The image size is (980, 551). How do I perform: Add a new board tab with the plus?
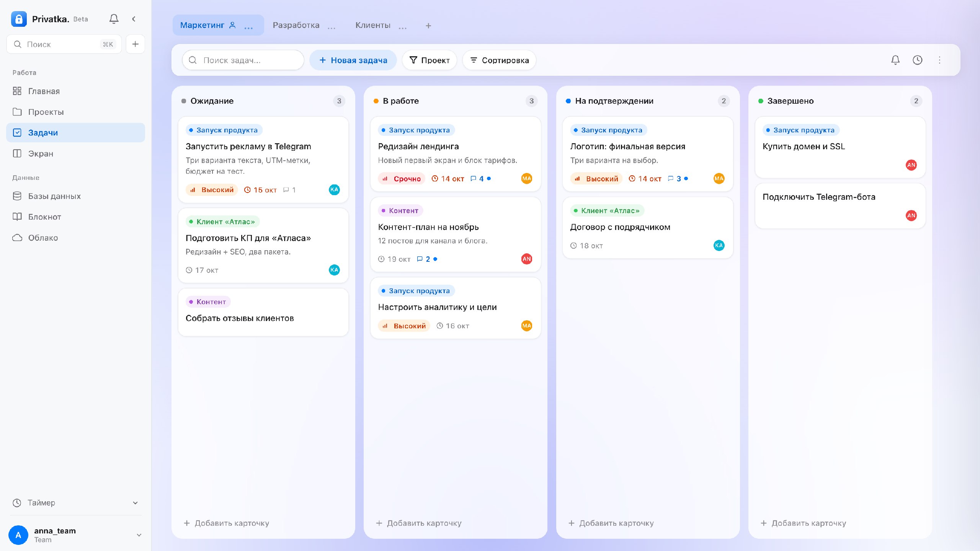coord(428,26)
